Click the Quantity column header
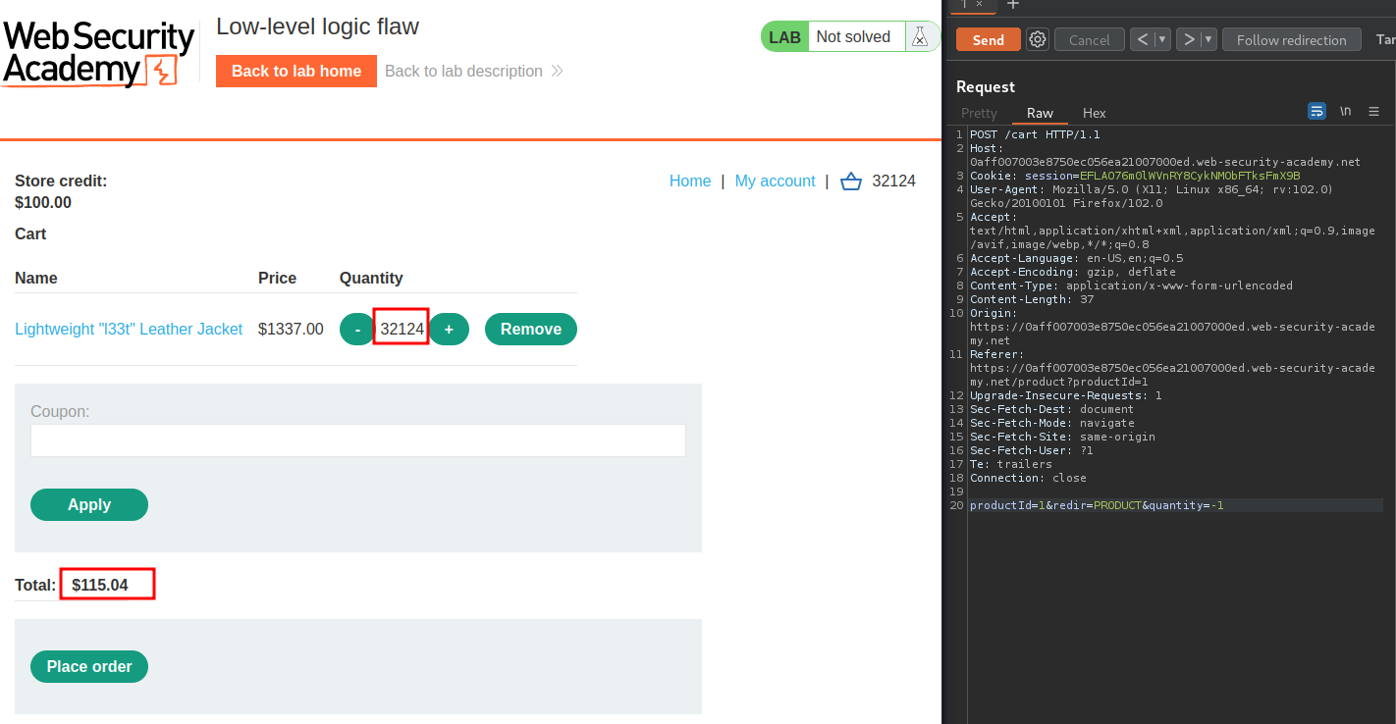The width and height of the screenshot is (1396, 724). [371, 278]
